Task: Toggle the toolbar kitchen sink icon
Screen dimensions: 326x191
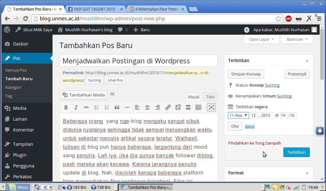Action: click(x=198, y=108)
